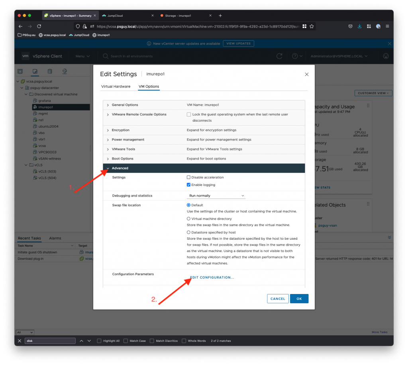Click the feedback smiley icon
Viewport: 408px width, 365px height.
386,56
